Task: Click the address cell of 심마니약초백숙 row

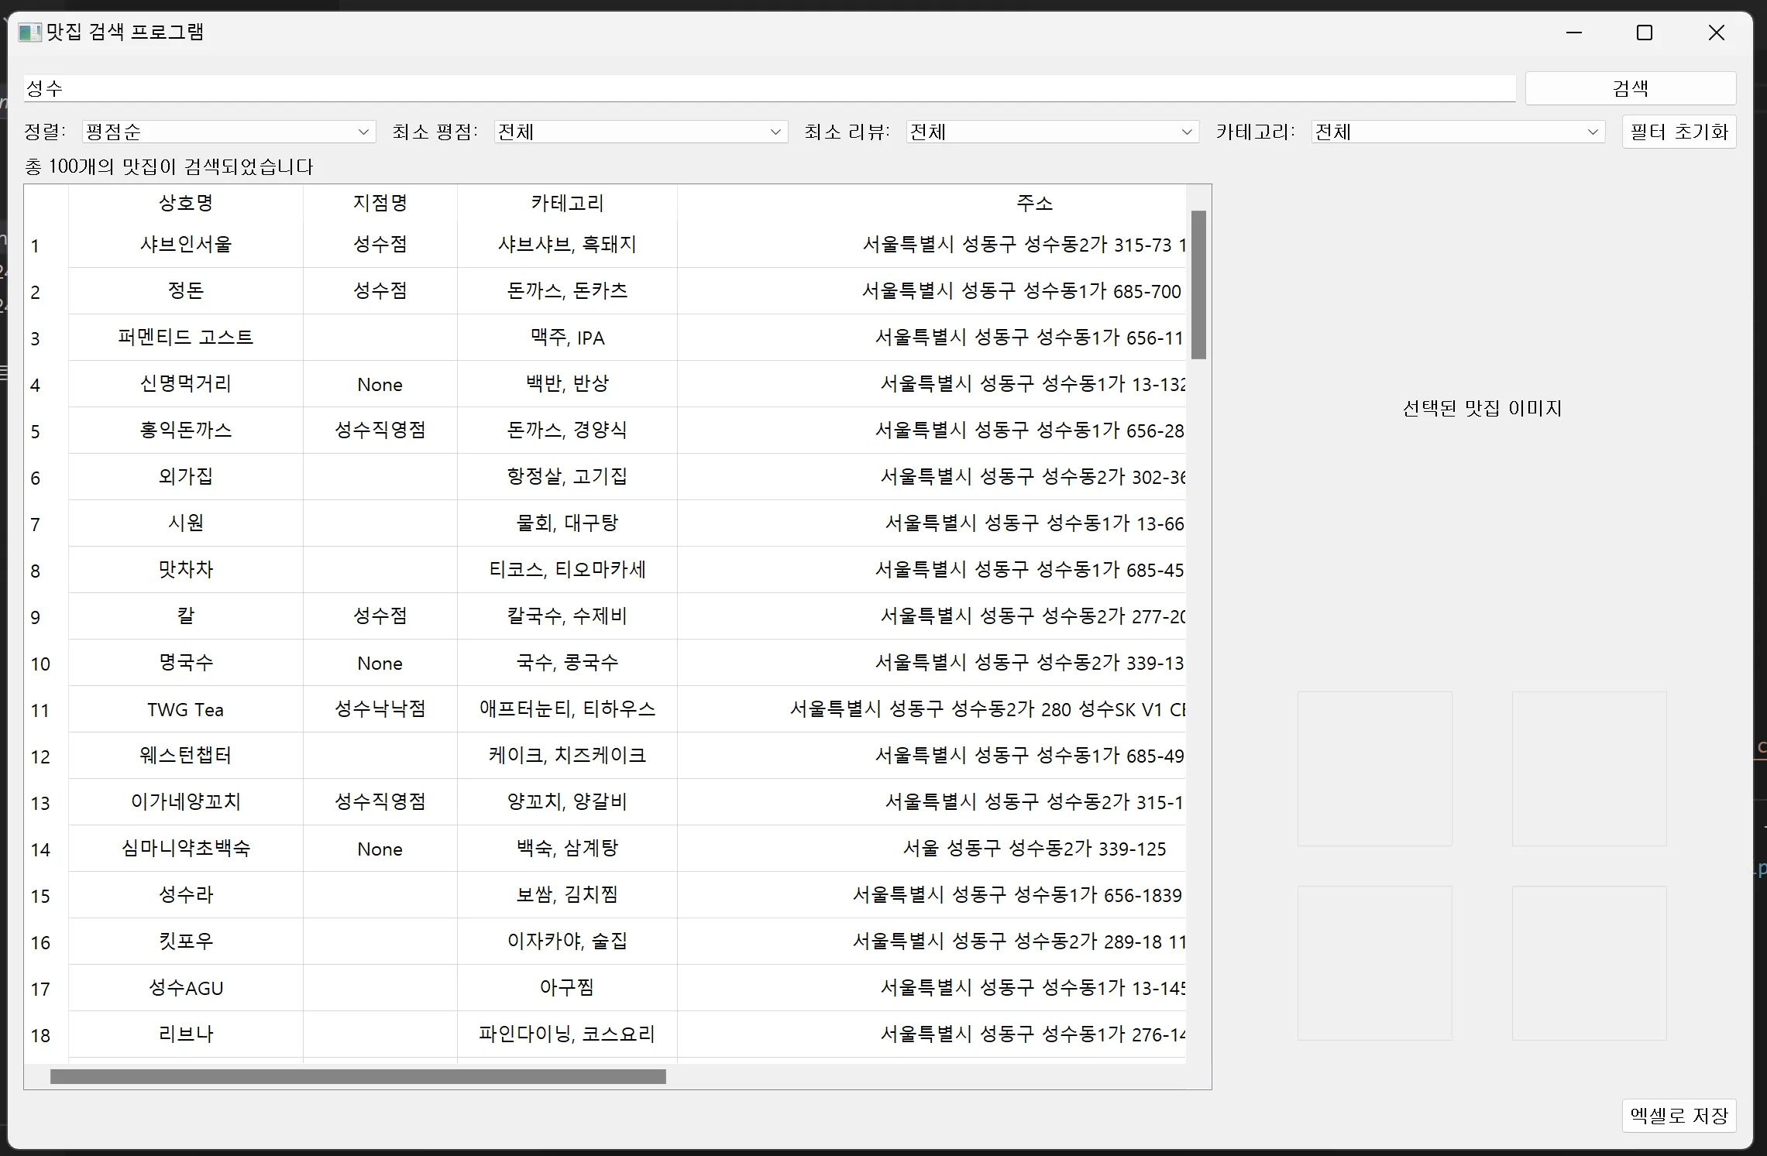Action: pyautogui.click(x=931, y=849)
